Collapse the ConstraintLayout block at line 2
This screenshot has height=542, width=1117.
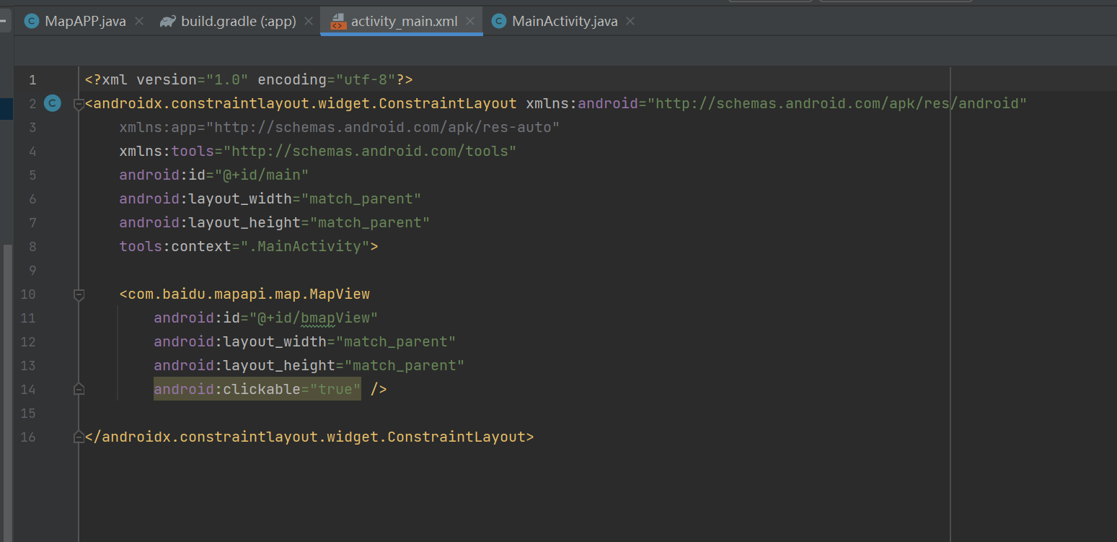79,104
